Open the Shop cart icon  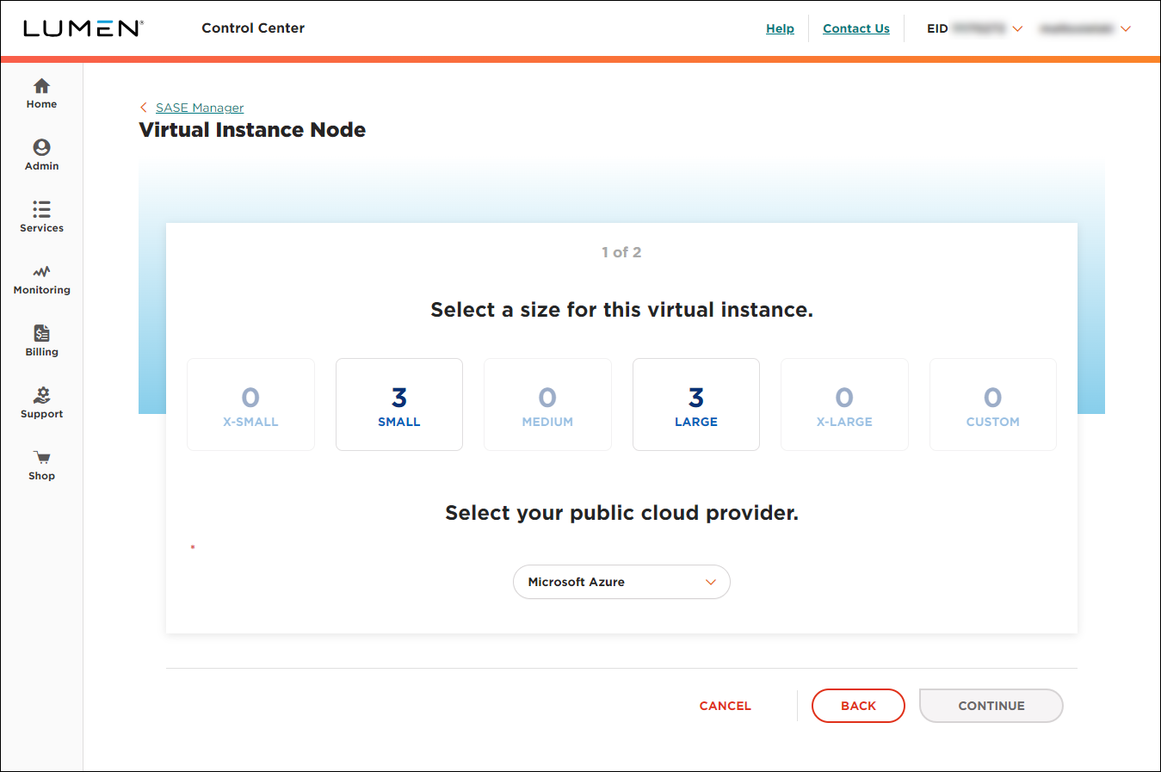coord(41,457)
